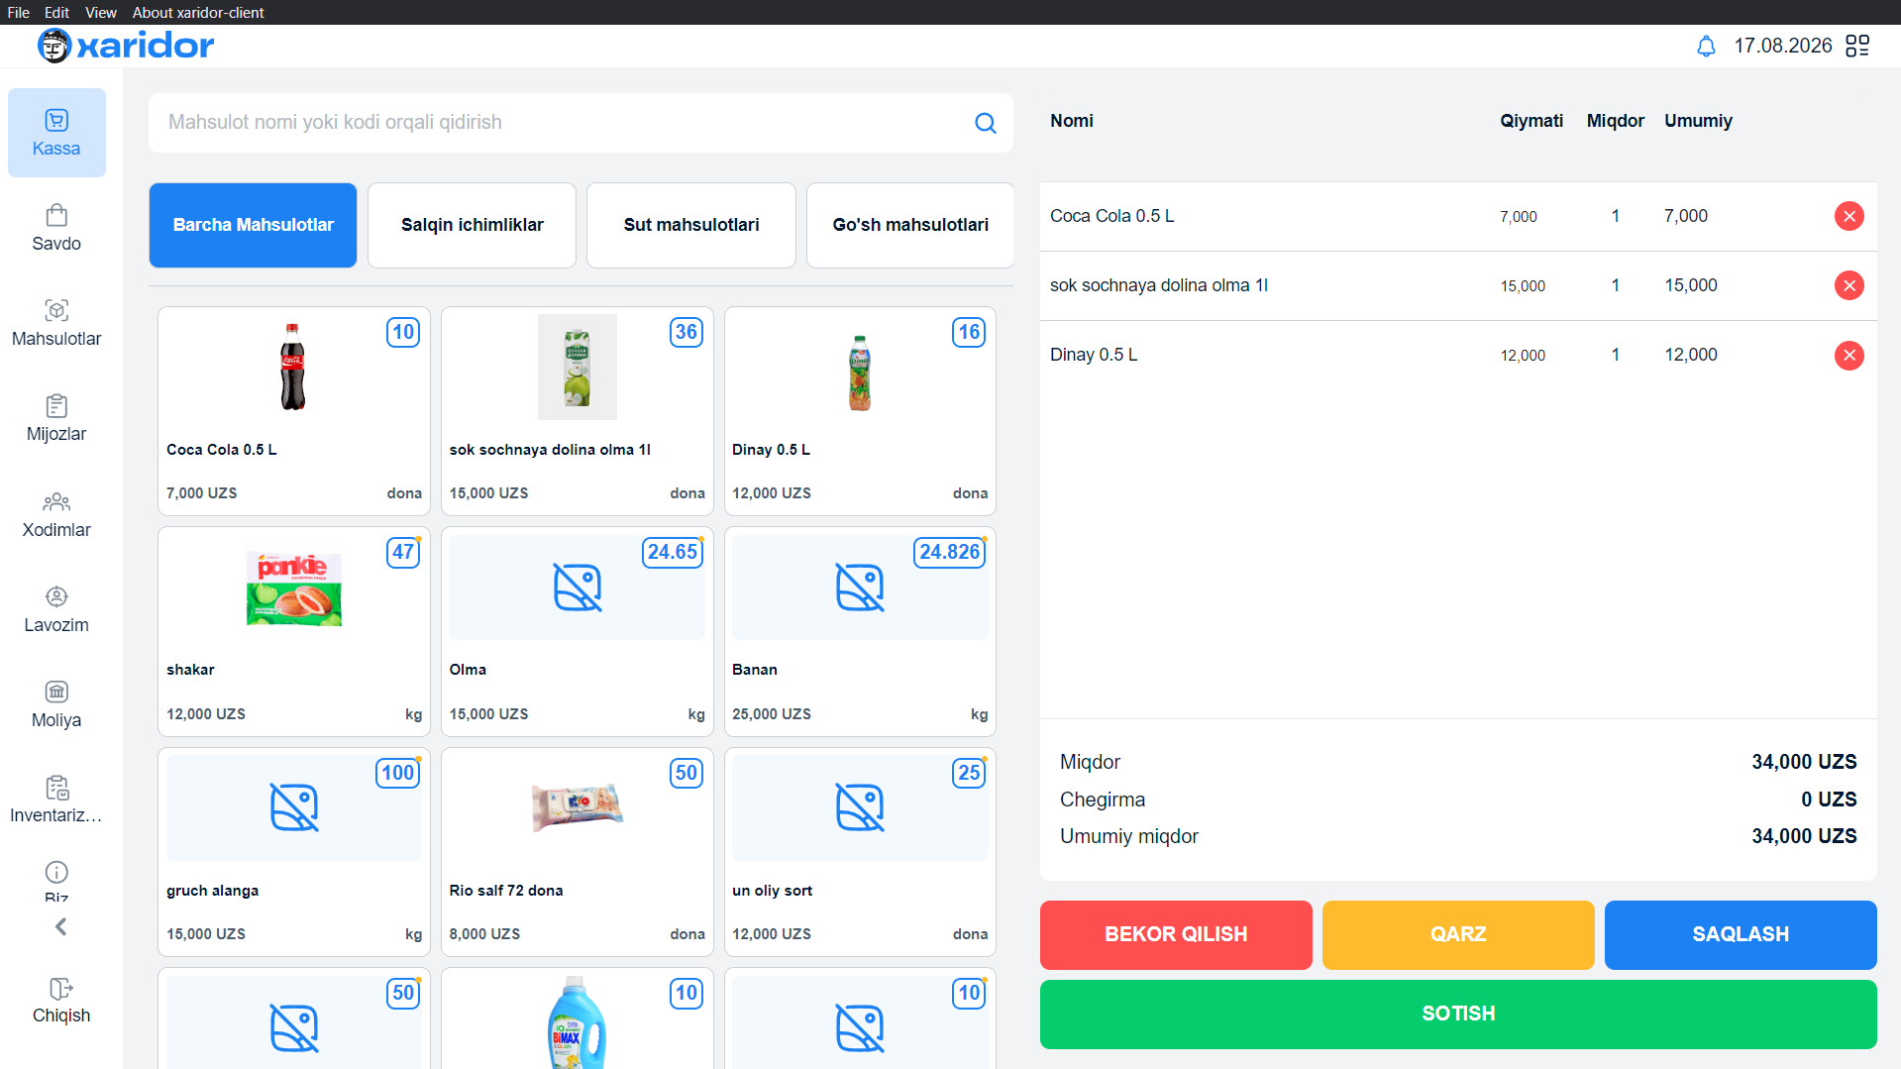This screenshot has height=1069, width=1901.
Task: Remove Dinay 0.5 L from cart
Action: coord(1848,355)
